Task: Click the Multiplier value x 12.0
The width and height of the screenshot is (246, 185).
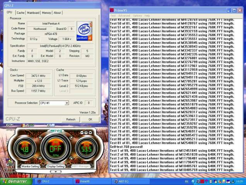Action: [x=38, y=81]
